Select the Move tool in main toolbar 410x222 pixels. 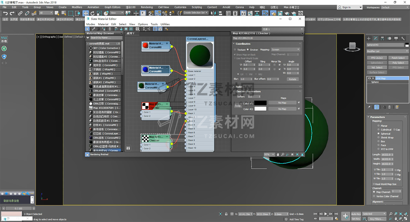pos(85,13)
